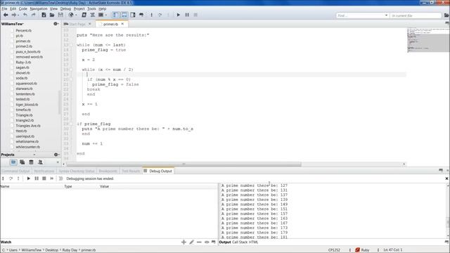450x253 pixels.
Task: Click the browser preview globe icon
Action: (71, 15)
